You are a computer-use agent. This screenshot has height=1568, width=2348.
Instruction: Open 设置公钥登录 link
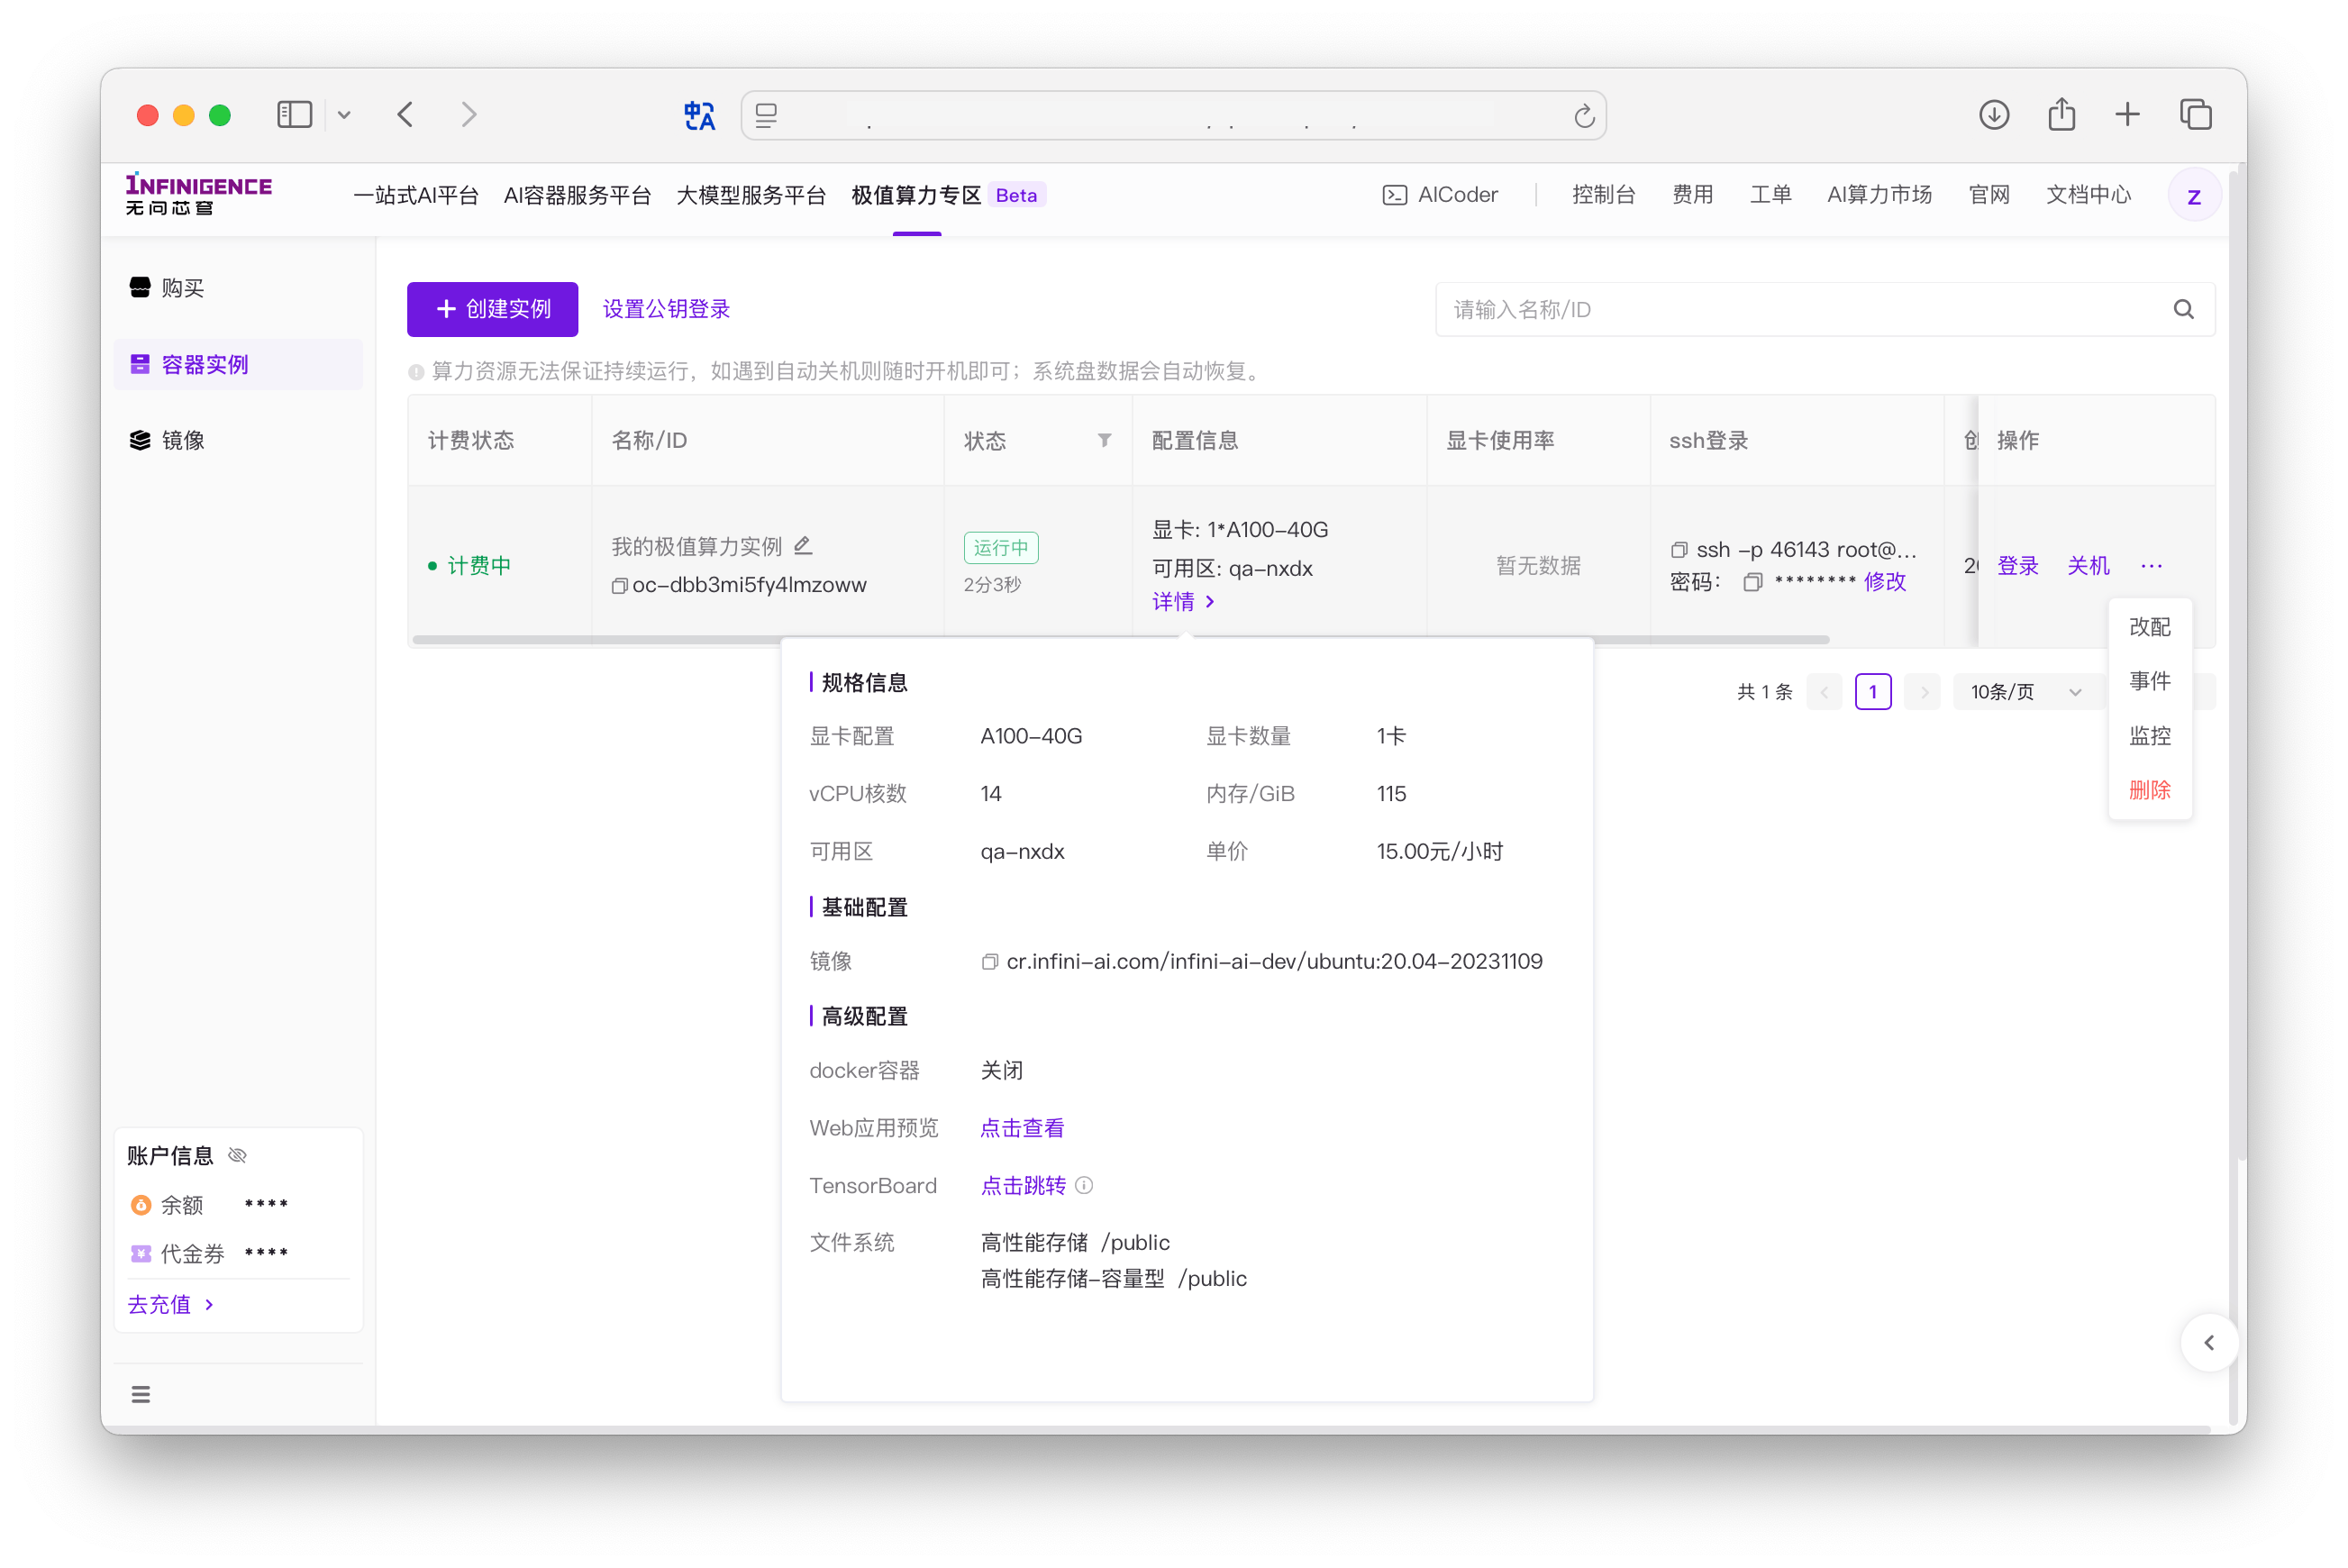click(x=666, y=309)
